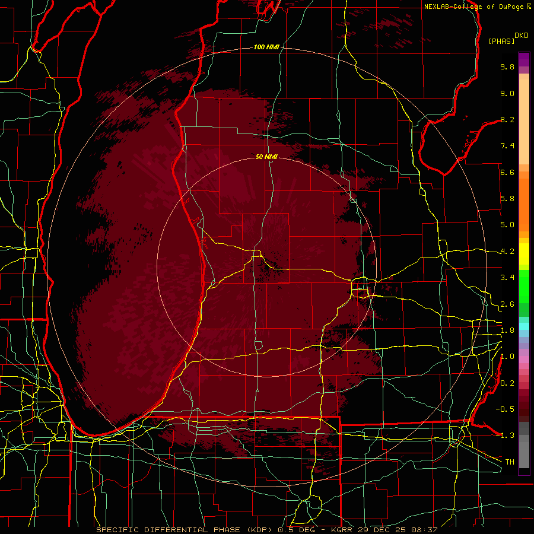Click the 2.6 value on the color scale
This screenshot has height=534, width=534.
click(507, 304)
